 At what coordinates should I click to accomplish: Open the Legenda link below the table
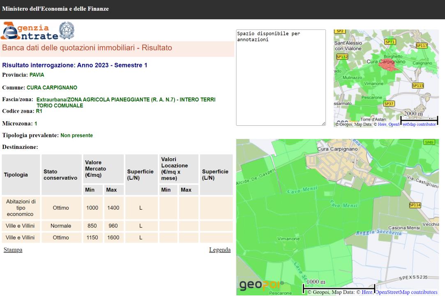pyautogui.click(x=220, y=250)
